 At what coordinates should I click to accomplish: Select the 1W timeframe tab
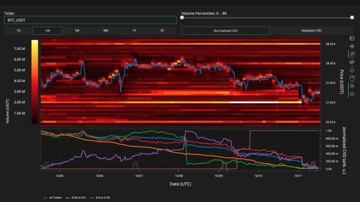pos(47,30)
